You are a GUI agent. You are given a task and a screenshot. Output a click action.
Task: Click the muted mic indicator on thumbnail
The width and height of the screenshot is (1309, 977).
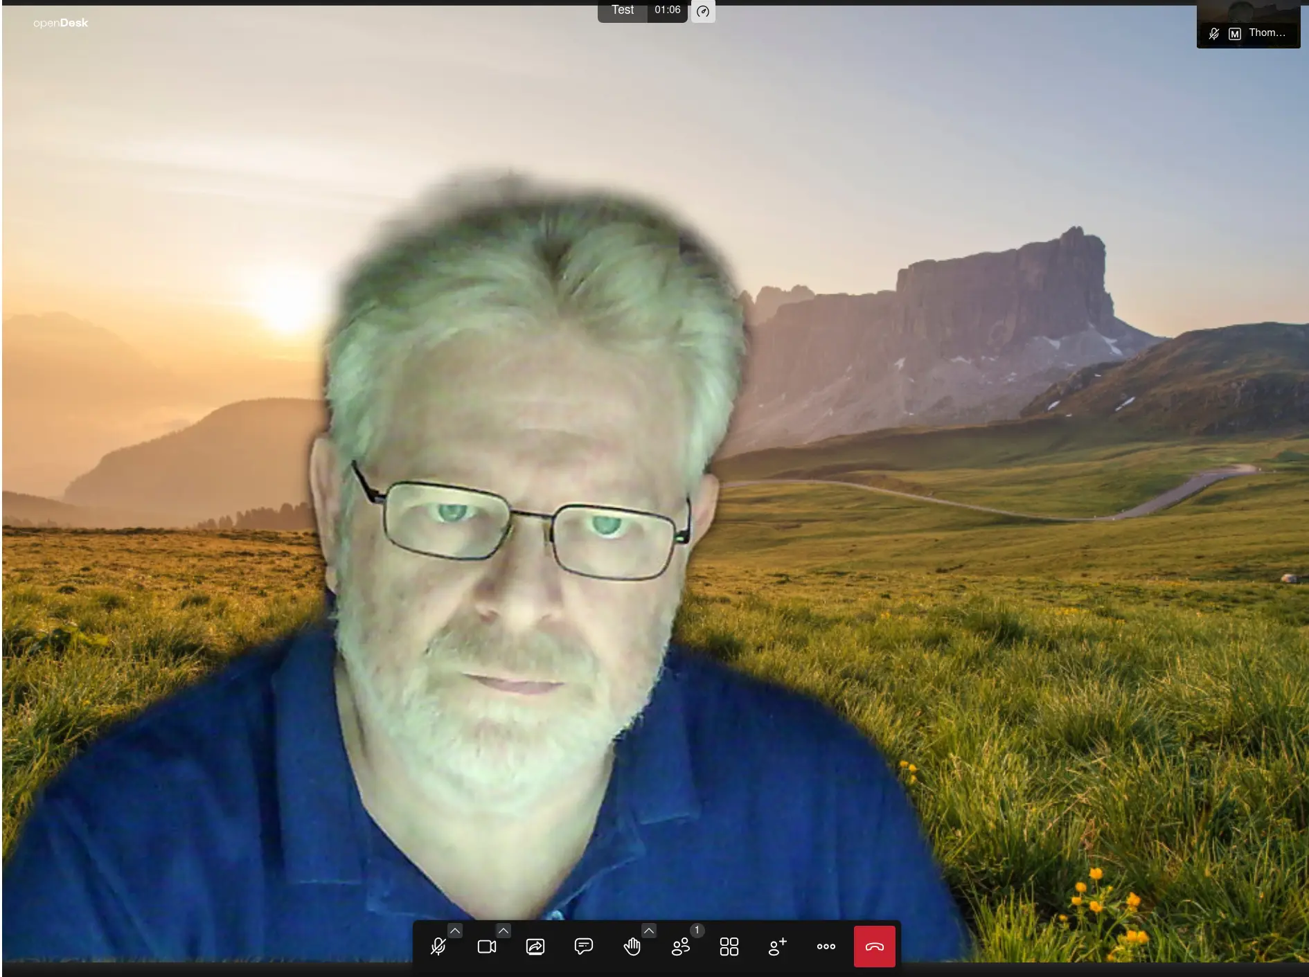tap(1214, 33)
